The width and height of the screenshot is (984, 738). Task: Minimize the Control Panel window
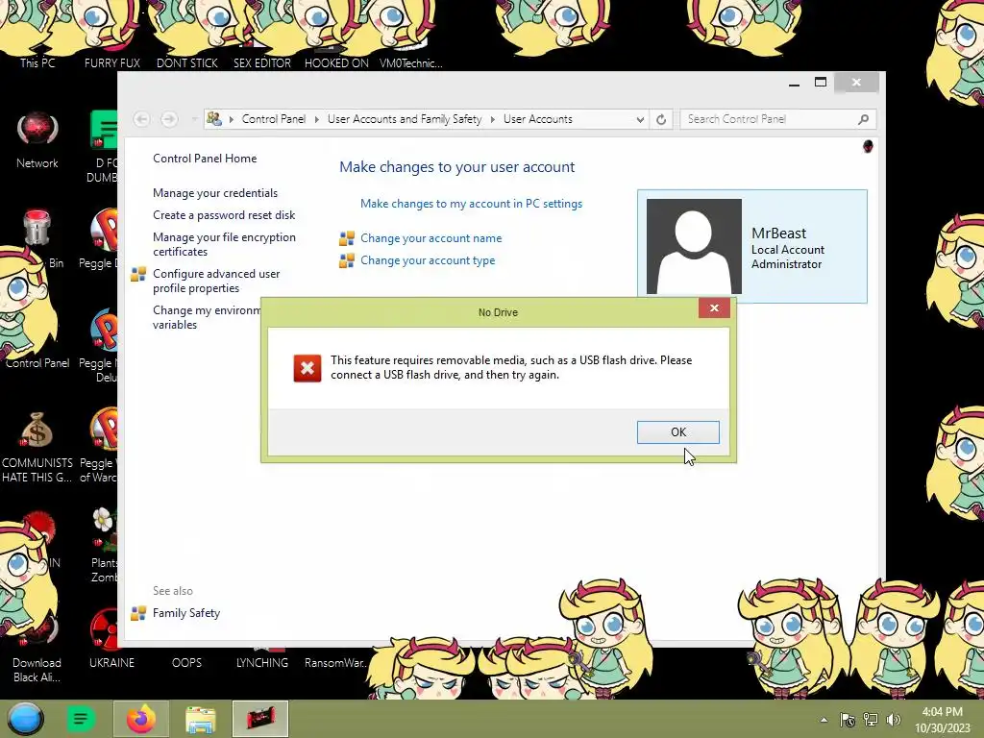tap(794, 83)
